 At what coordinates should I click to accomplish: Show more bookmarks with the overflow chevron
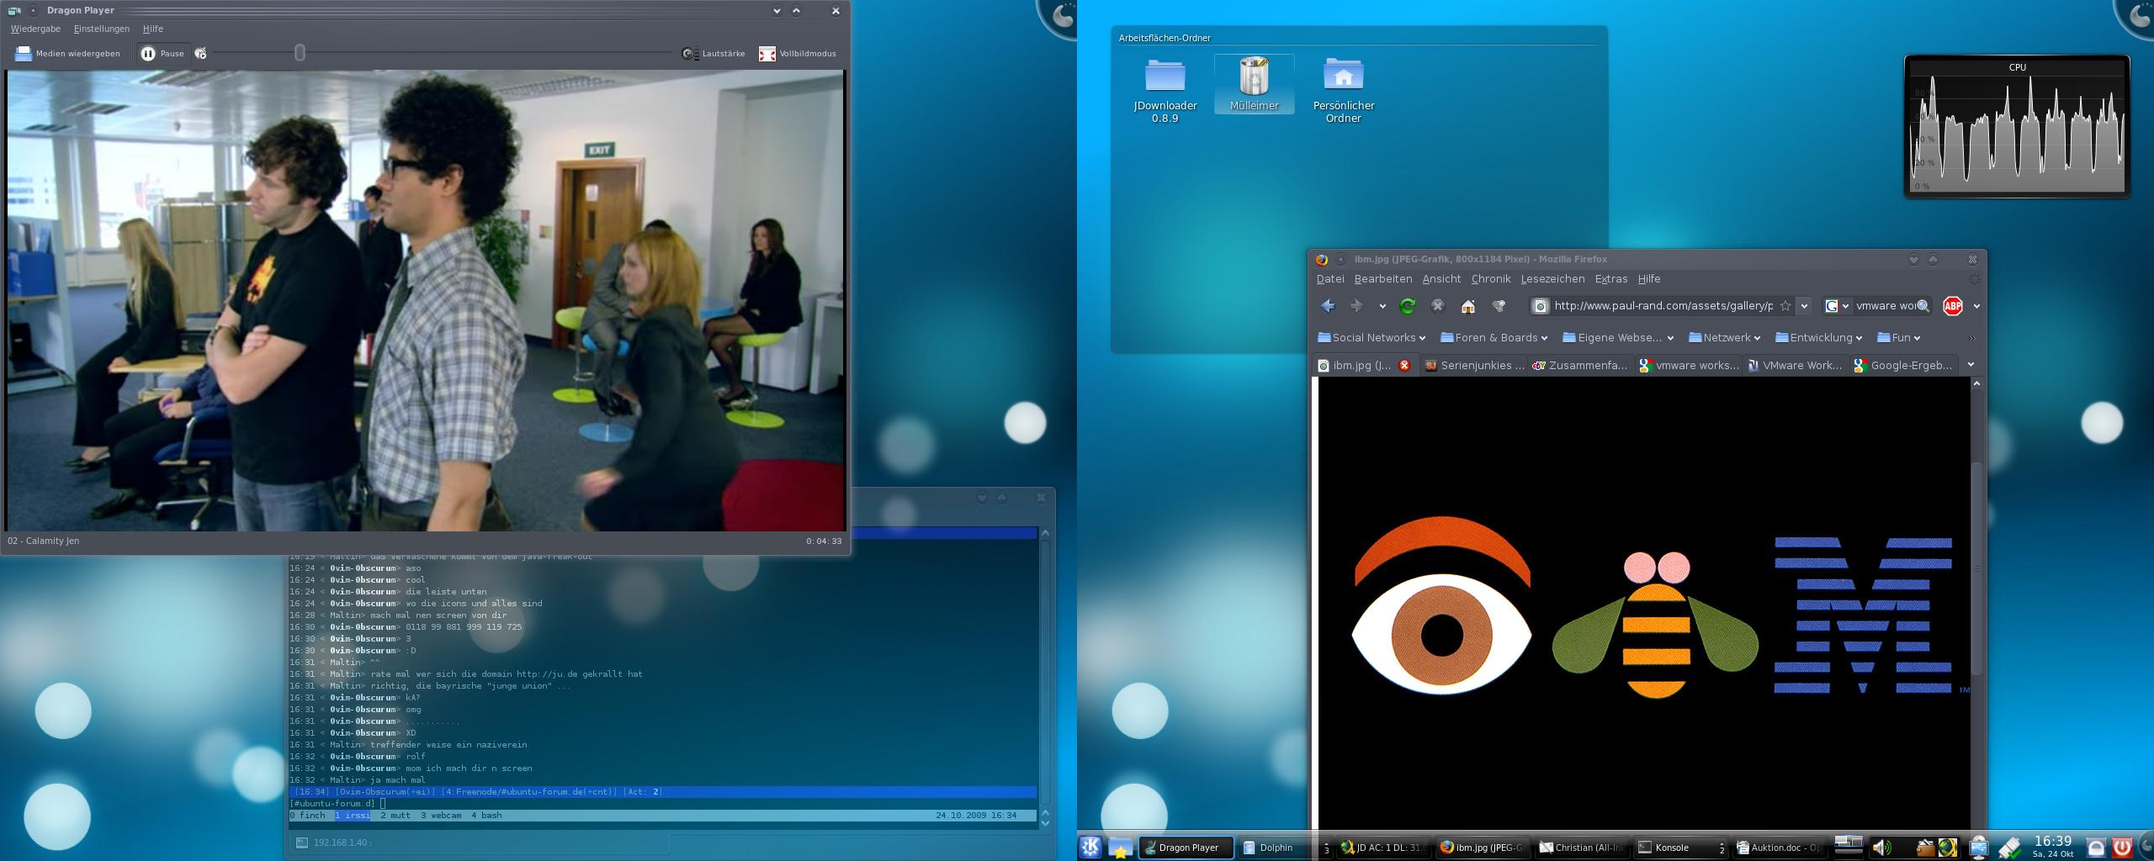(x=1972, y=338)
